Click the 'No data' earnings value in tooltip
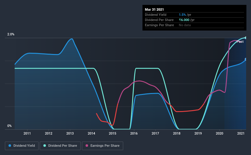 (x=185, y=25)
